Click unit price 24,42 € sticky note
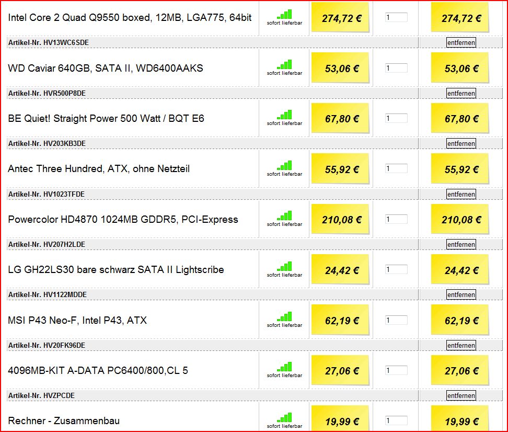The height and width of the screenshot is (432, 508). (x=340, y=269)
